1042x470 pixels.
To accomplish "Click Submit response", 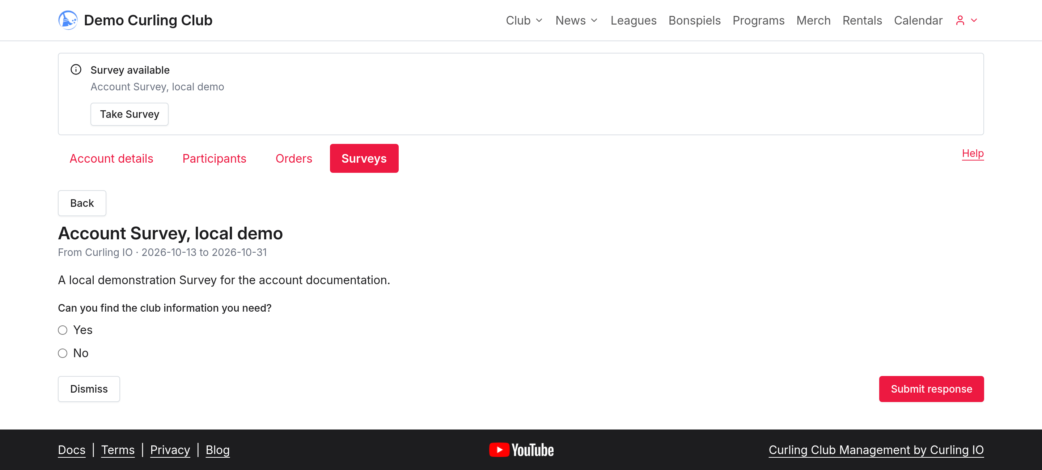I will click(931, 389).
